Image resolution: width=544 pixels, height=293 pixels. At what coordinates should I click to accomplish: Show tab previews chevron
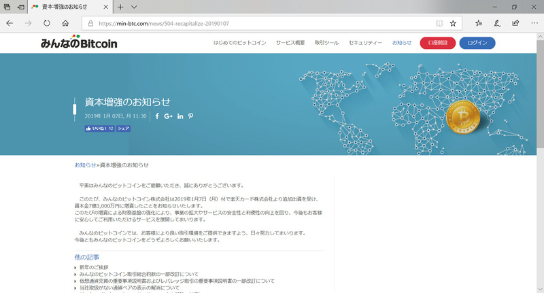click(x=134, y=7)
